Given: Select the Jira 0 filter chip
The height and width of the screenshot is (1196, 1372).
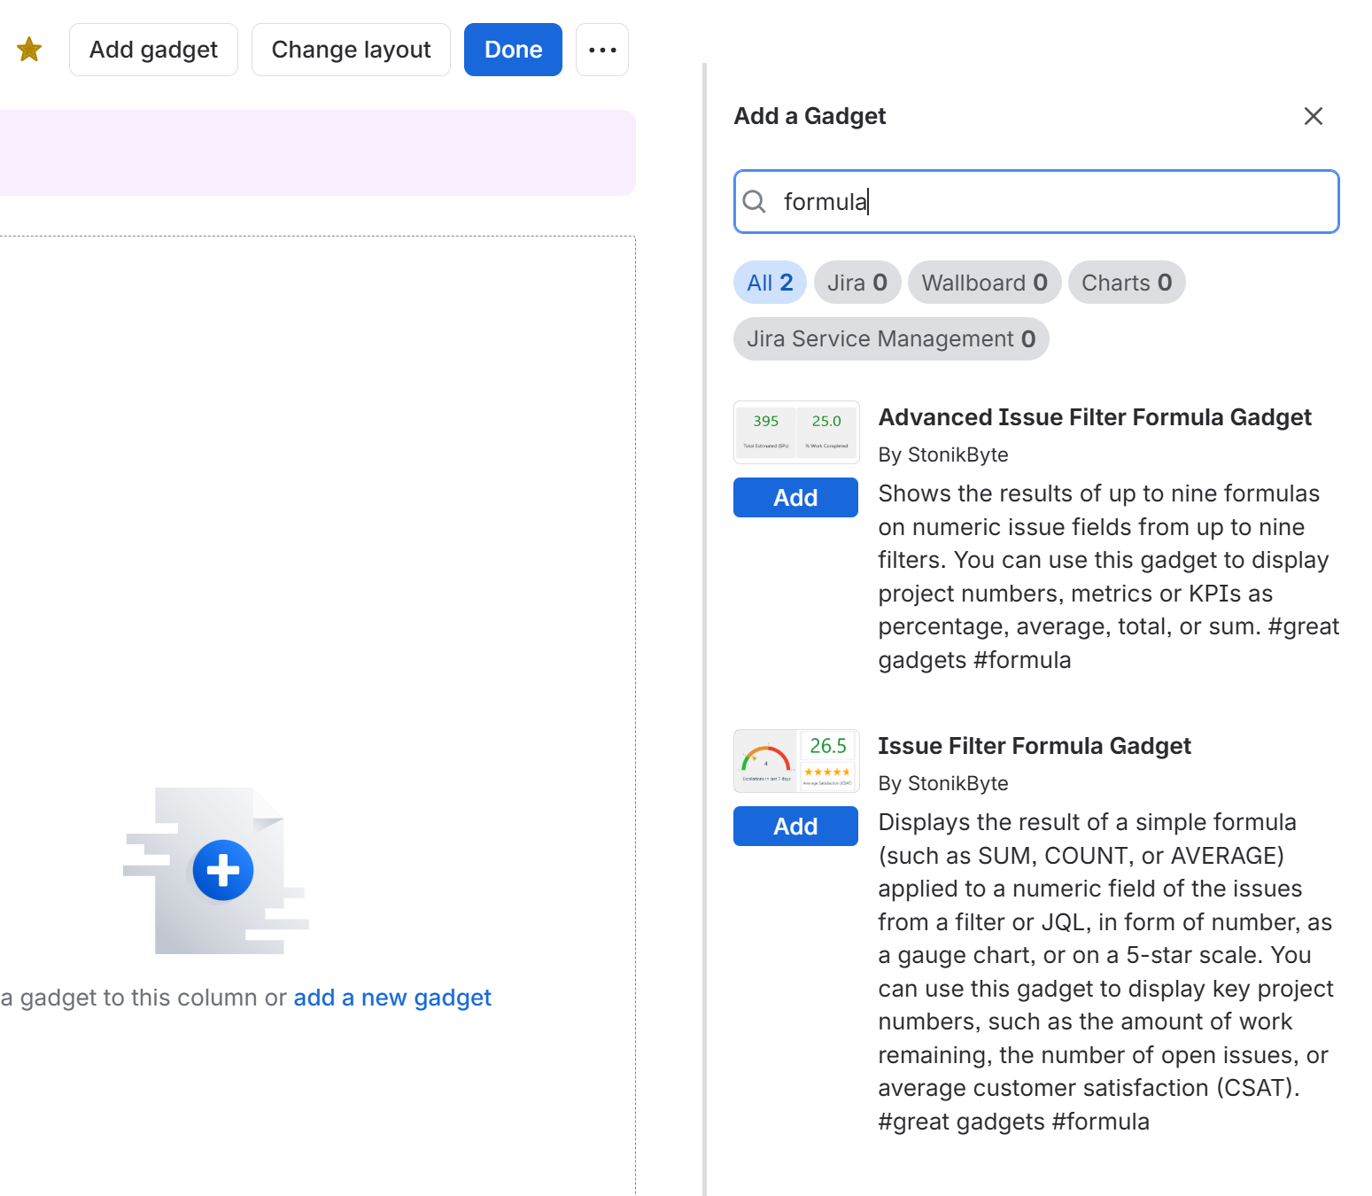Looking at the screenshot, I should pos(857,283).
